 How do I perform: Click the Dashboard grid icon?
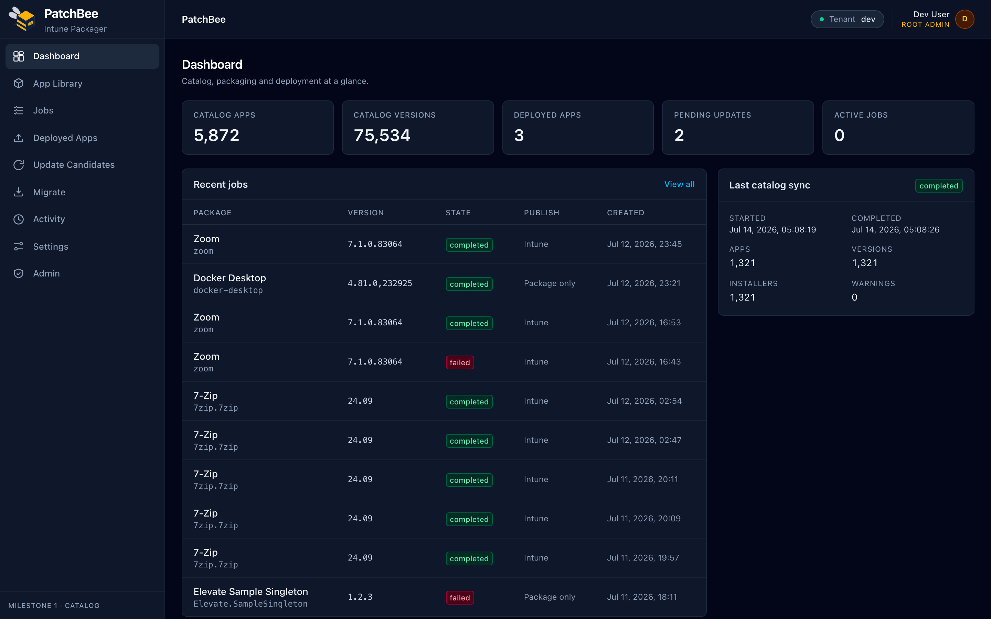pyautogui.click(x=19, y=56)
